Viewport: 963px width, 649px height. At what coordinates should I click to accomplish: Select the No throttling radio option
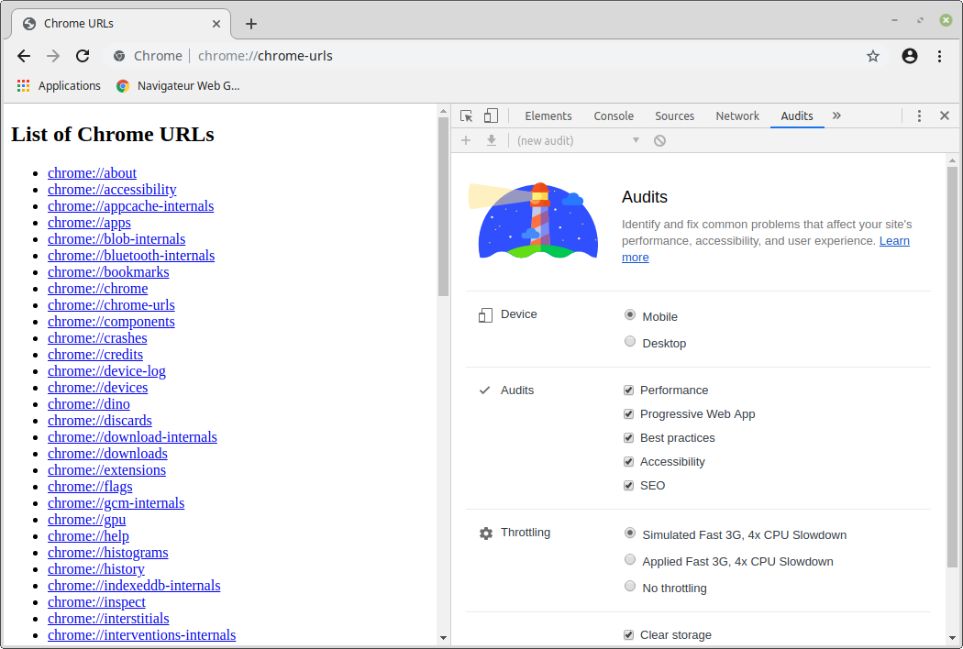tap(630, 587)
